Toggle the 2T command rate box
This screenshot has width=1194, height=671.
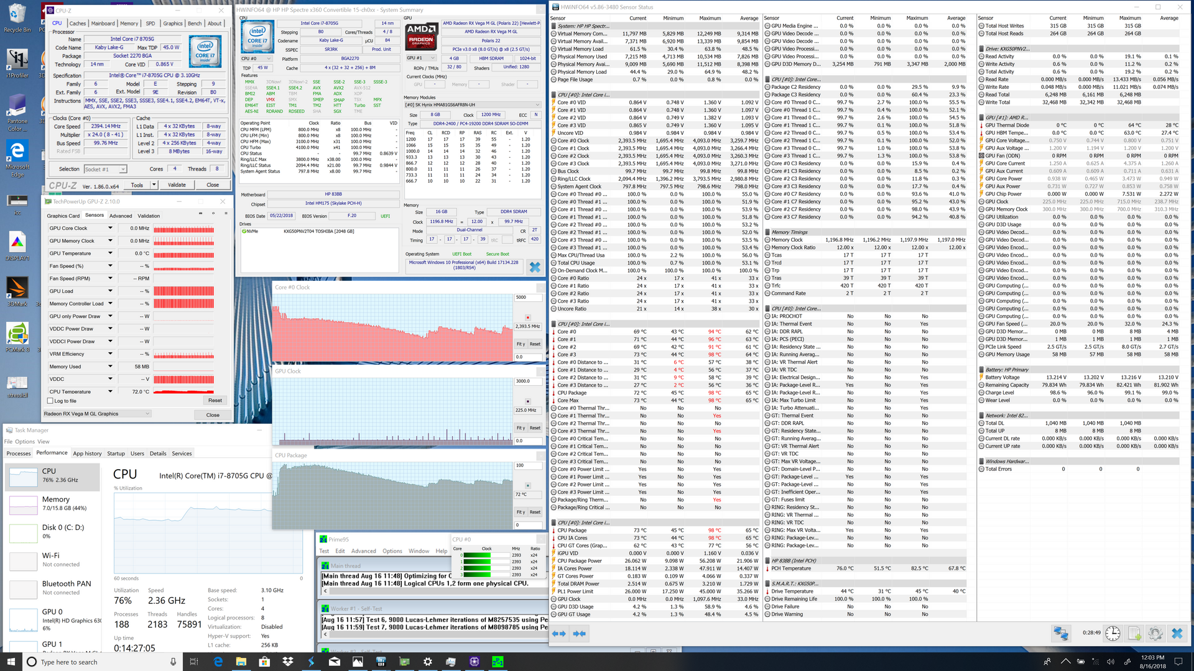click(x=534, y=230)
